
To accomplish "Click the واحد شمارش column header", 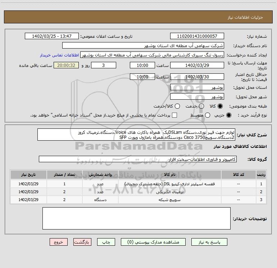I will pyautogui.click(x=100, y=175).
